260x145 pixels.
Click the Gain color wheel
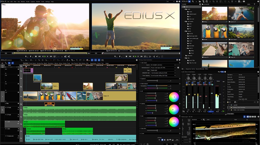[x=174, y=122]
